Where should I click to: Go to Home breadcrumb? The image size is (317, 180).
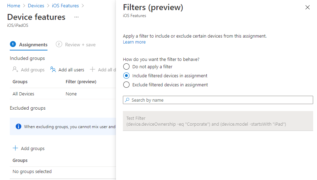14,6
